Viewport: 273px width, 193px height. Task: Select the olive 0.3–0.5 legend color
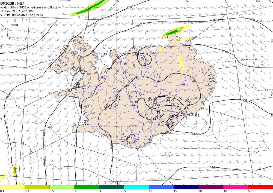click(37, 187)
